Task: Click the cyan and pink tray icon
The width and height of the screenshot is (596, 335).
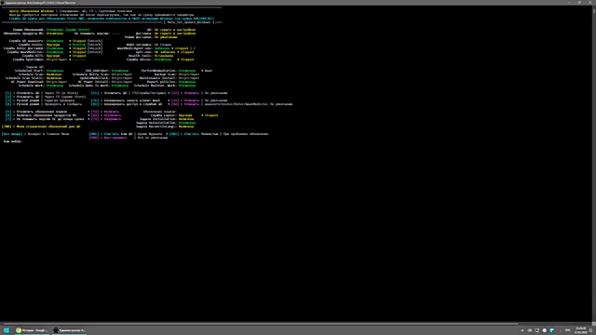Action: [x=552, y=330]
